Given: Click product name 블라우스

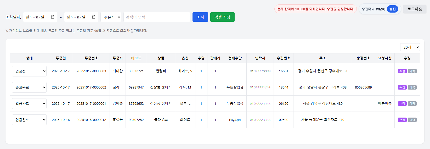Looking at the screenshot, I should pos(161,120).
